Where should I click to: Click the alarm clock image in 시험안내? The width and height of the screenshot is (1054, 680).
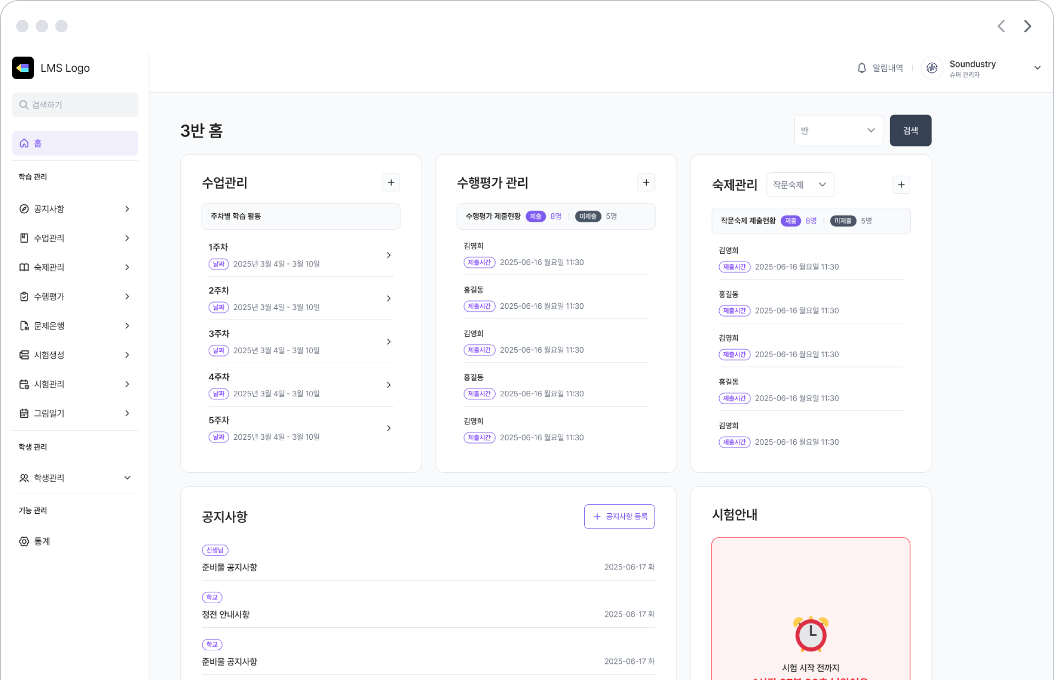[x=811, y=634]
